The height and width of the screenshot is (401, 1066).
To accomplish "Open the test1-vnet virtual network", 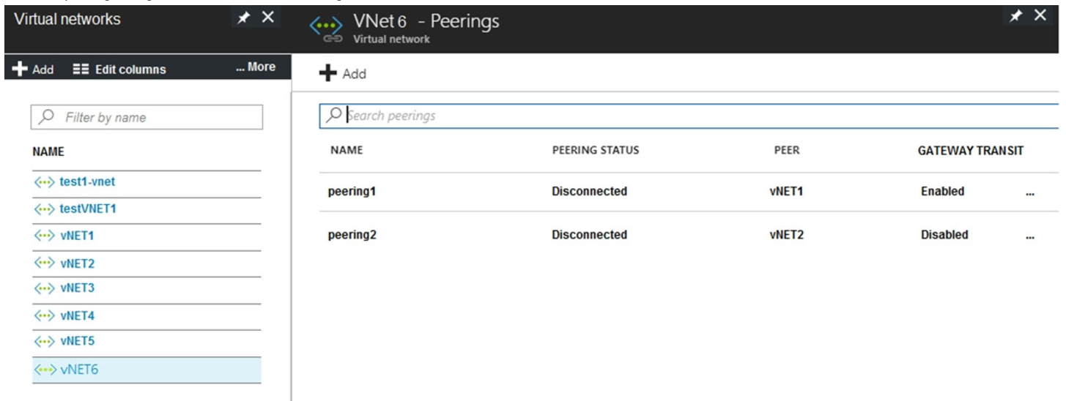I will [87, 182].
